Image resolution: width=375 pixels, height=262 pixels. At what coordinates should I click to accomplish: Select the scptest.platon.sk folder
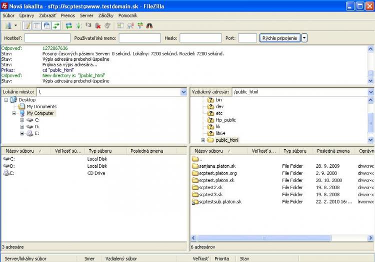tap(216, 180)
